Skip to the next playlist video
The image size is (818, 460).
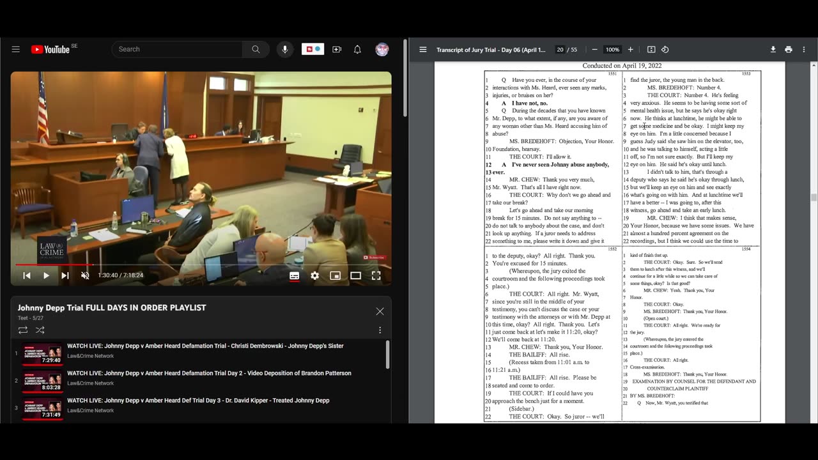click(65, 275)
